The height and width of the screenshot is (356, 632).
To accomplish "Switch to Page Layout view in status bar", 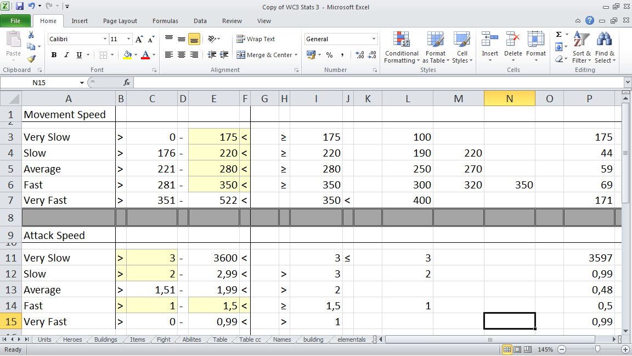I will point(517,349).
